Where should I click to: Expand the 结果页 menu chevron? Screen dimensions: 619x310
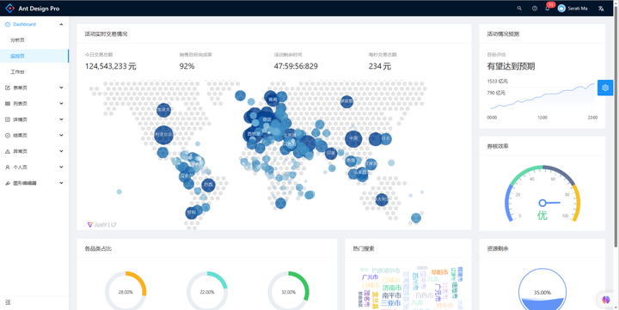(61, 136)
